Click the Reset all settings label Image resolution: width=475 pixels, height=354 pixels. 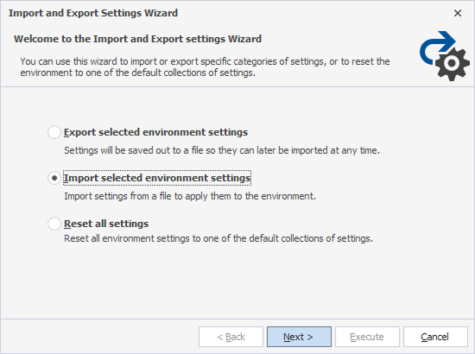(x=106, y=224)
